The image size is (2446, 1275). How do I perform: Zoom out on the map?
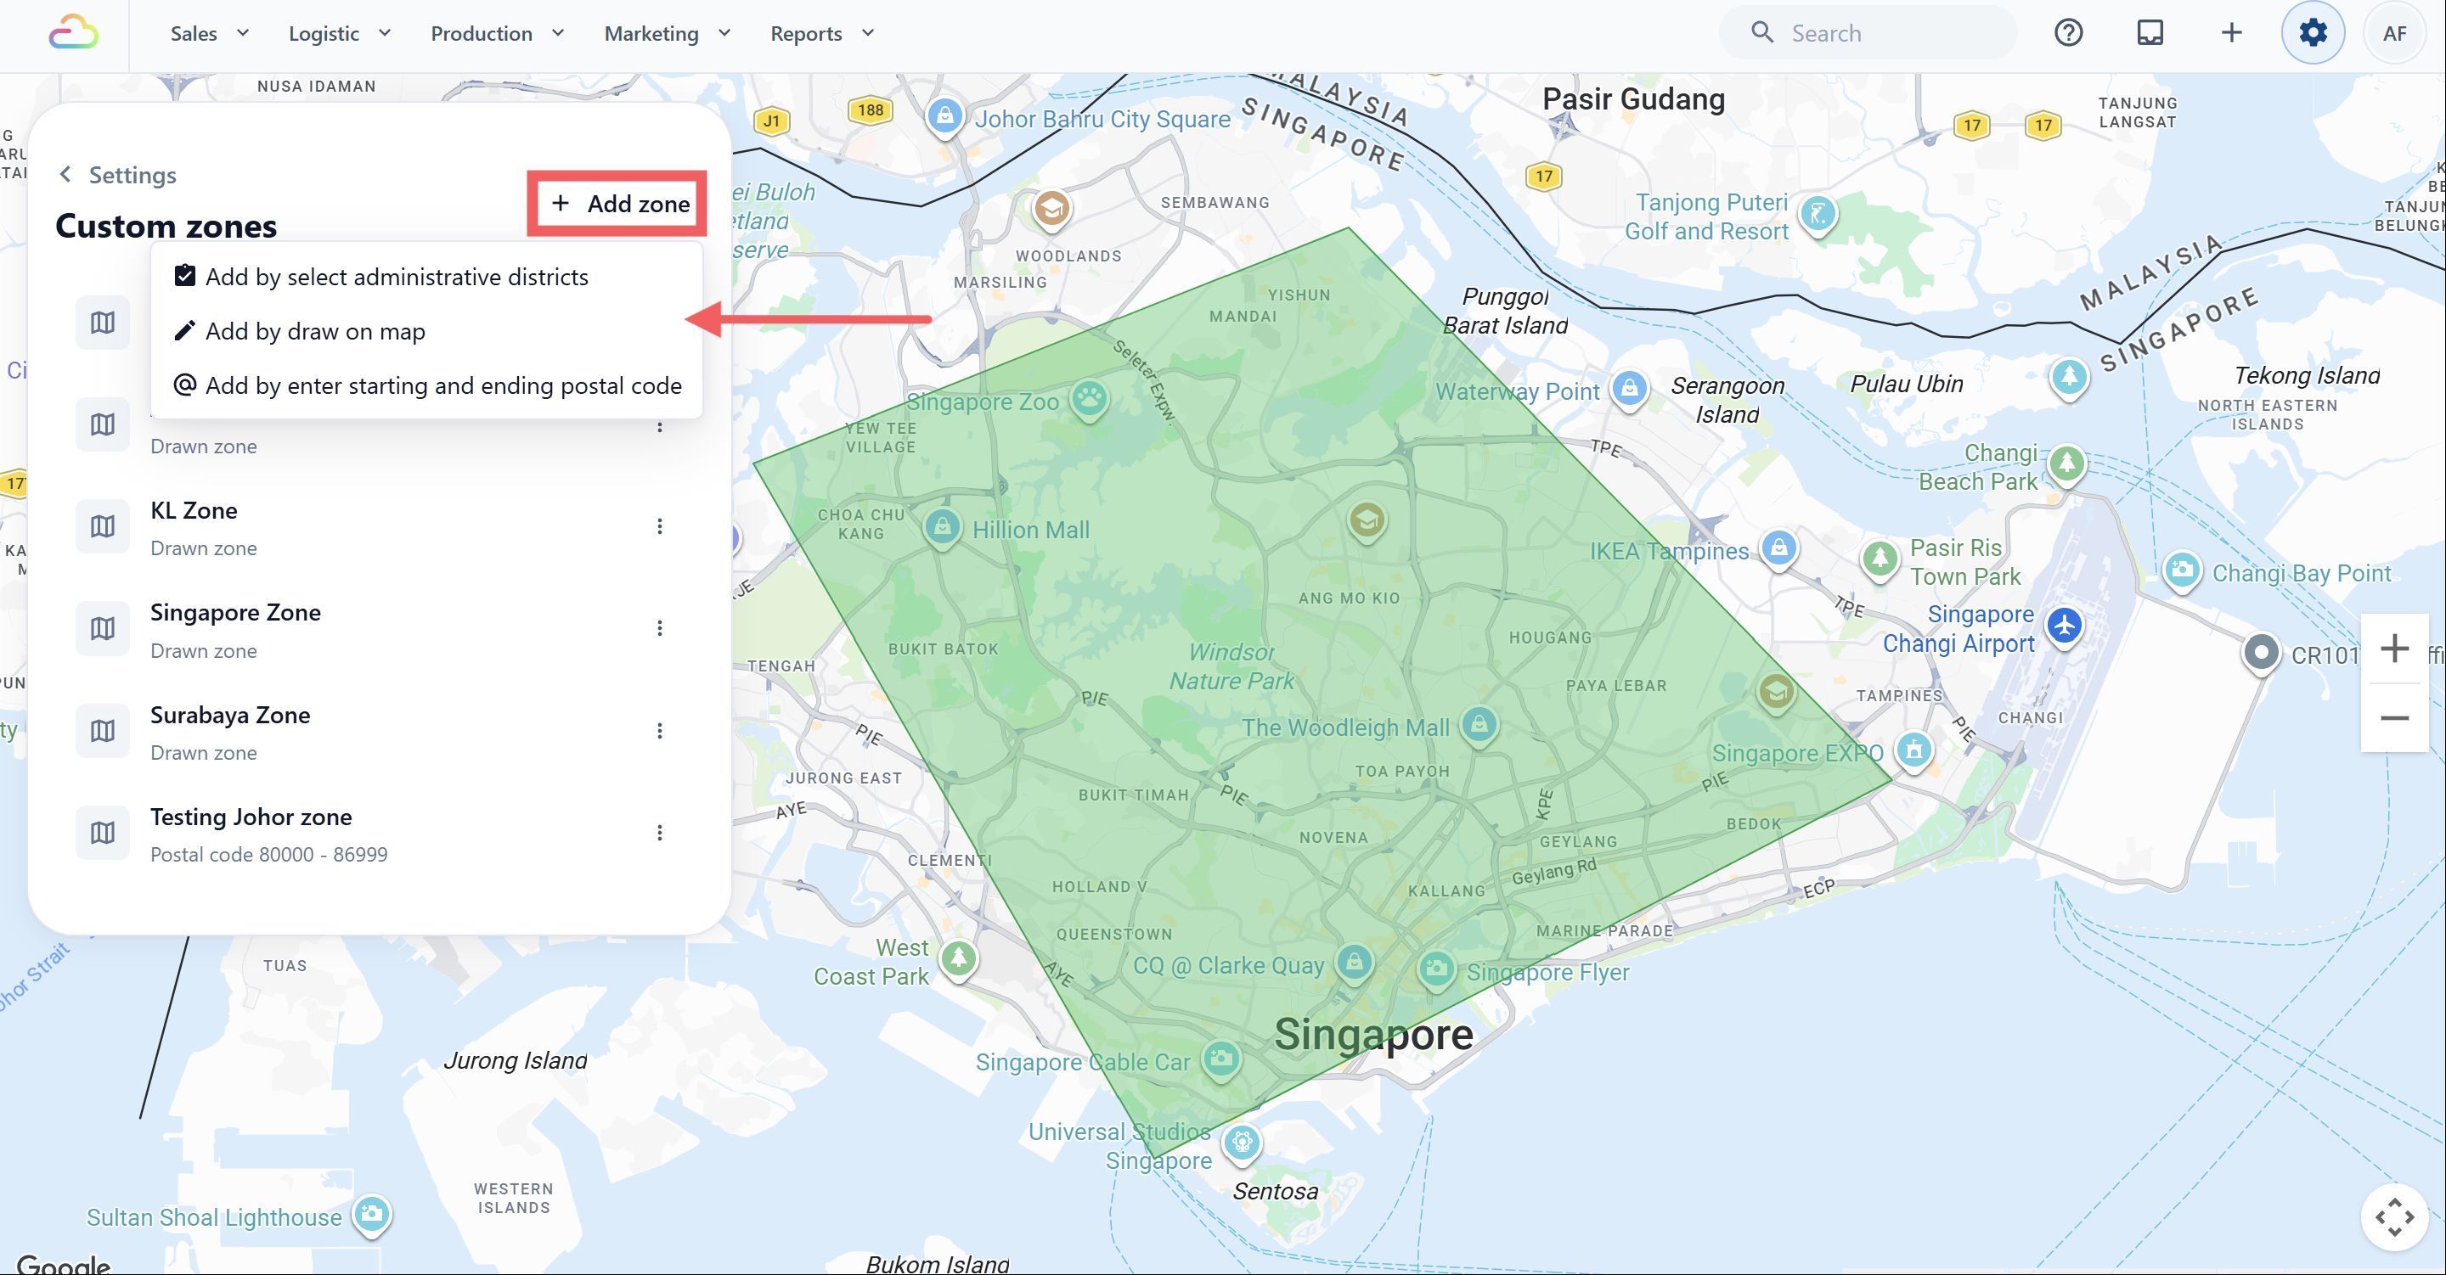[x=2394, y=718]
